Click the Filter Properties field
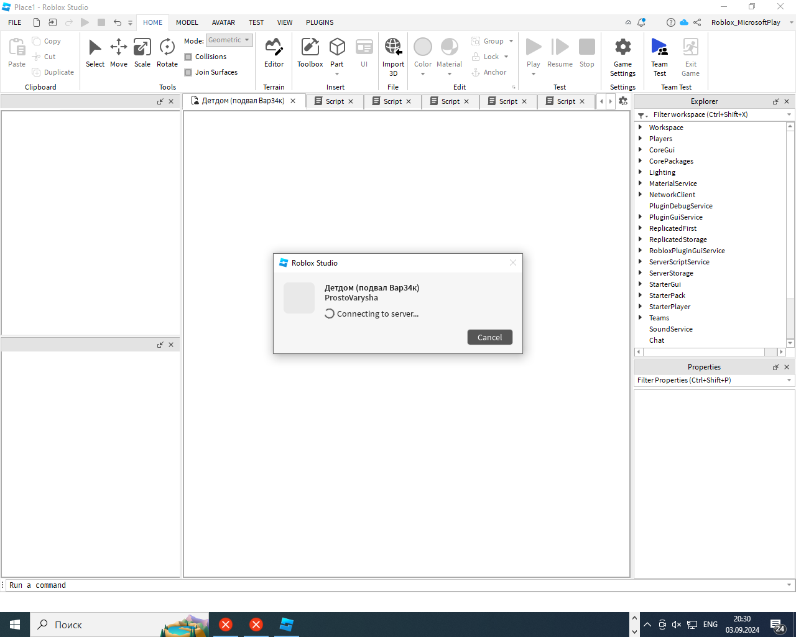The image size is (796, 637). click(714, 380)
